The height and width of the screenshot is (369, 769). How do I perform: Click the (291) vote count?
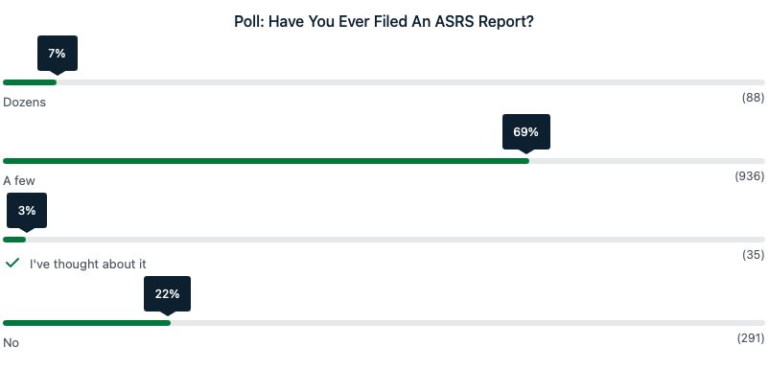[751, 338]
